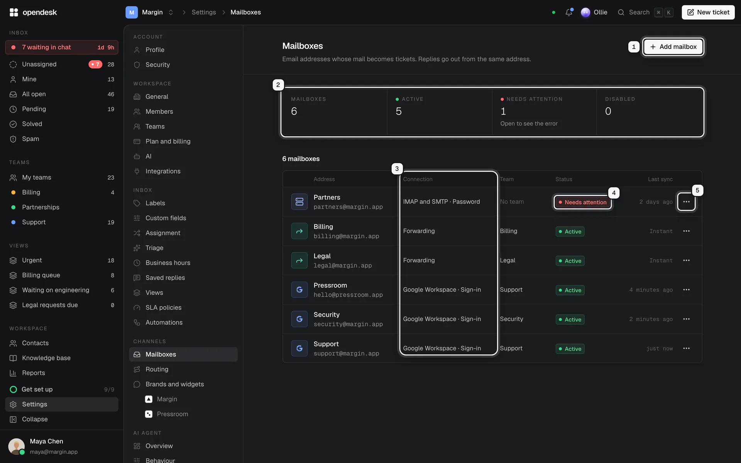Click the Margin brand logo icon

[149, 399]
